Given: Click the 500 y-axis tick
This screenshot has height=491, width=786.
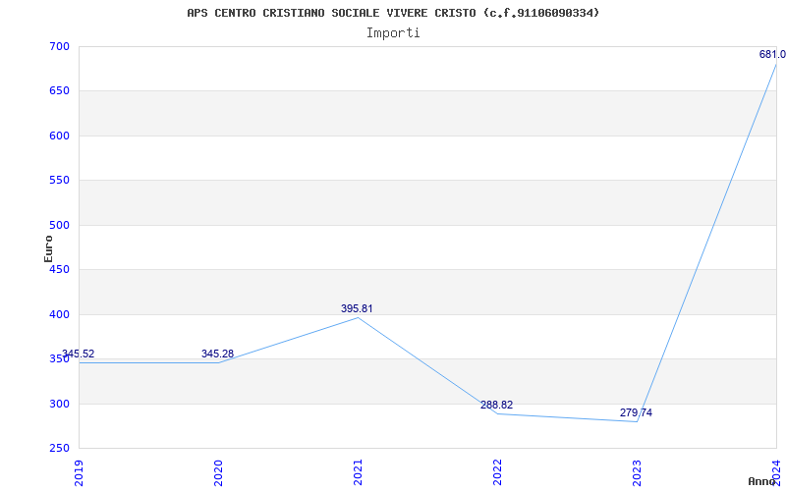Looking at the screenshot, I should pos(59,226).
